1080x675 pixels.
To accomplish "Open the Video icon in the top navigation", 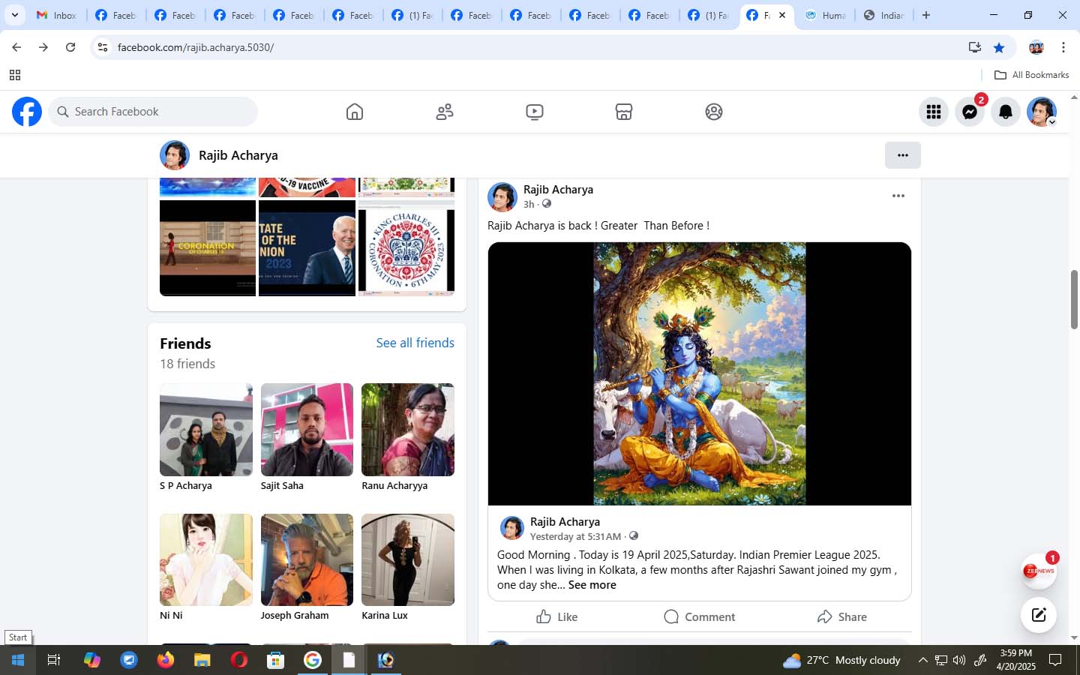I will [535, 112].
